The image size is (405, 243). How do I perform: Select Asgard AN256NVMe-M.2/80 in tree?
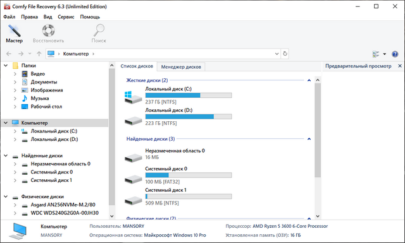click(x=63, y=204)
